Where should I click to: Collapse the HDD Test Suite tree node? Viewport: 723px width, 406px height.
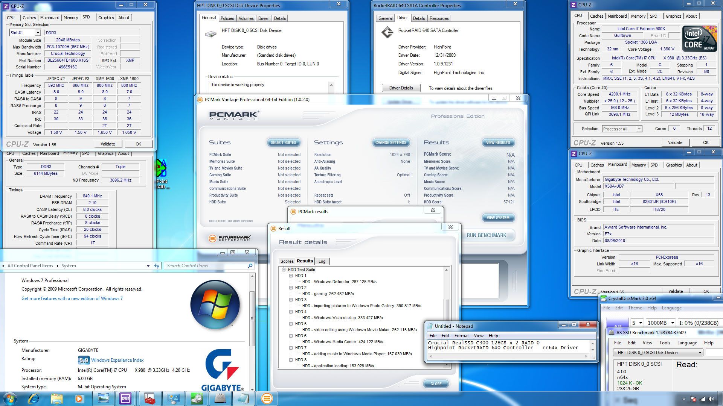click(284, 270)
